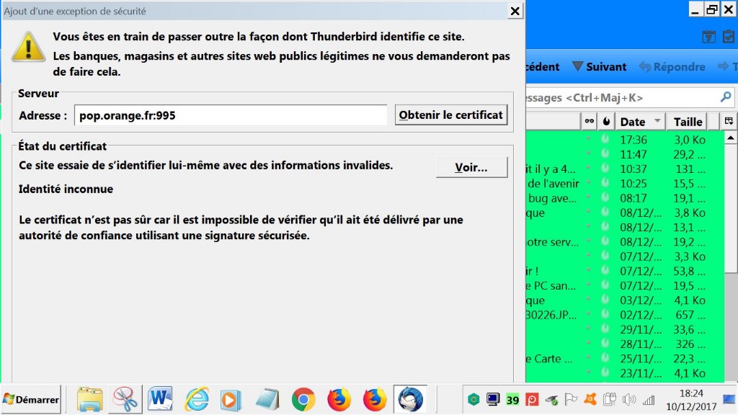Click the search magnifier in message filter

pyautogui.click(x=726, y=97)
